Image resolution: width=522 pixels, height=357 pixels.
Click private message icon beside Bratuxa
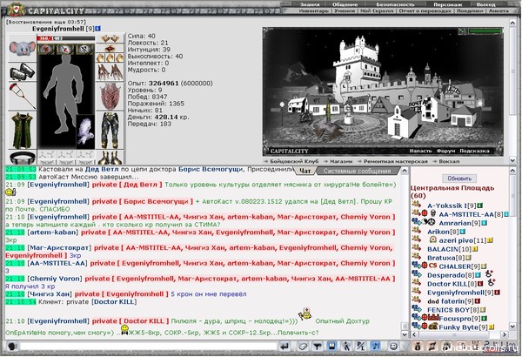pyautogui.click(x=416, y=256)
